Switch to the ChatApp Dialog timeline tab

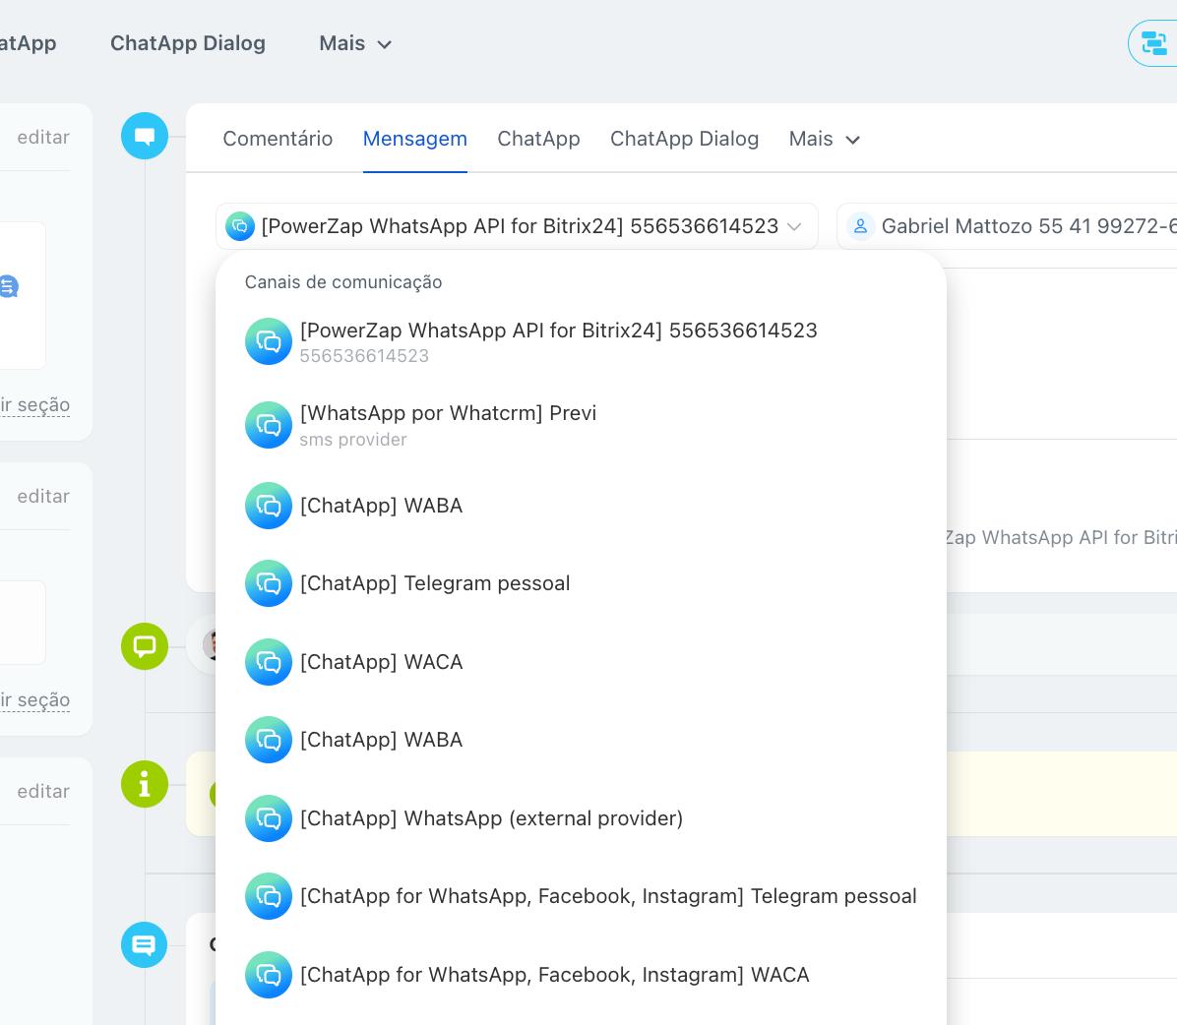[684, 139]
